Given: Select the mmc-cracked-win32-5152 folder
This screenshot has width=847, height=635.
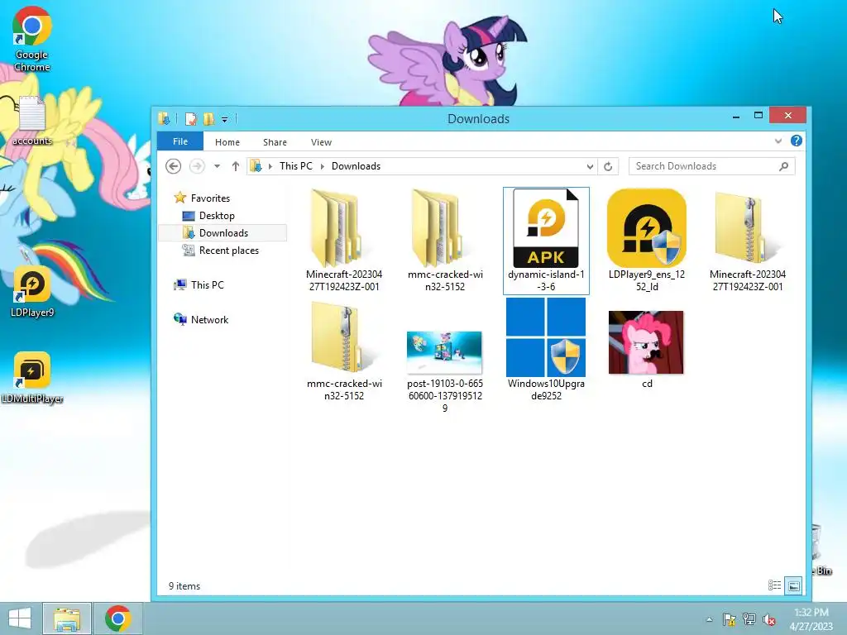Looking at the screenshot, I should pyautogui.click(x=444, y=241).
